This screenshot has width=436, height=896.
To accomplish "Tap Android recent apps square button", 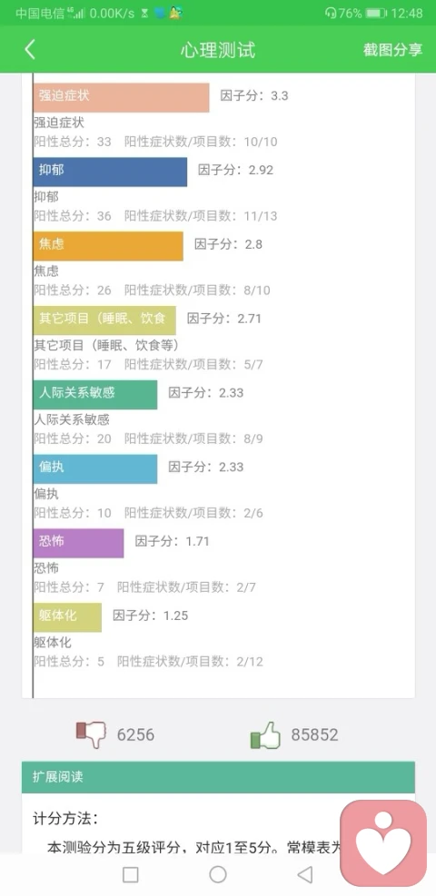I will [130, 874].
